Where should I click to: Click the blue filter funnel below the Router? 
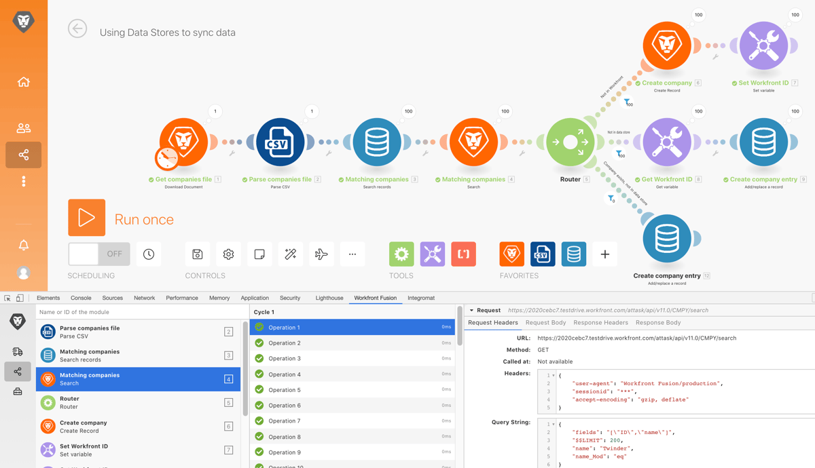609,198
